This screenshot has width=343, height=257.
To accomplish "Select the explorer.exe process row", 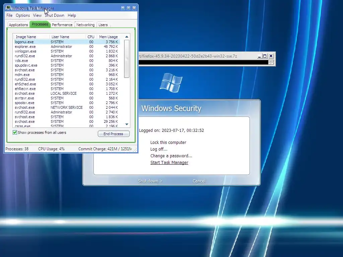I will coord(67,47).
